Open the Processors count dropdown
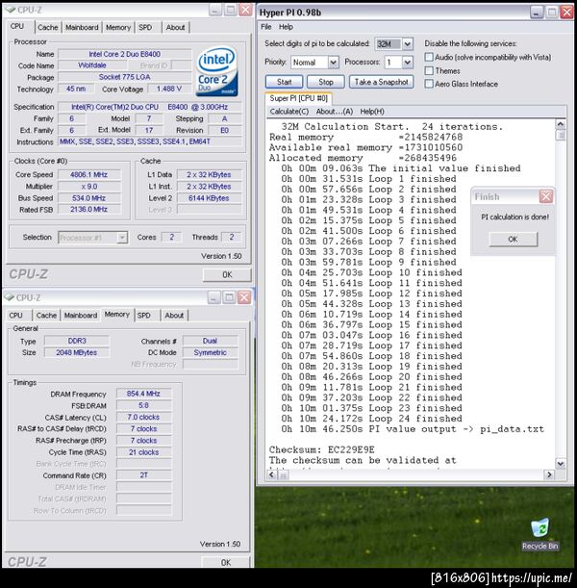This screenshot has width=577, height=588. 408,63
